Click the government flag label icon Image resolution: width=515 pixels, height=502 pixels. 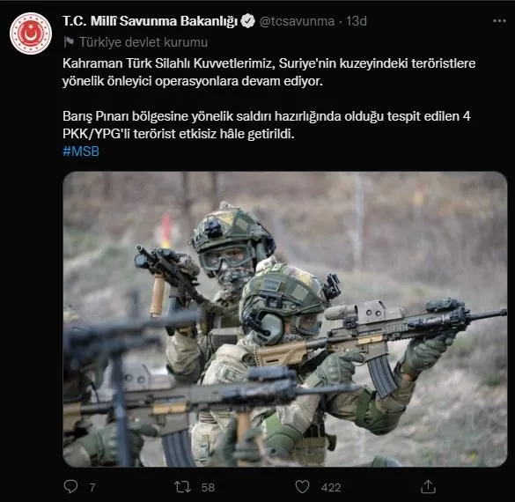point(69,42)
